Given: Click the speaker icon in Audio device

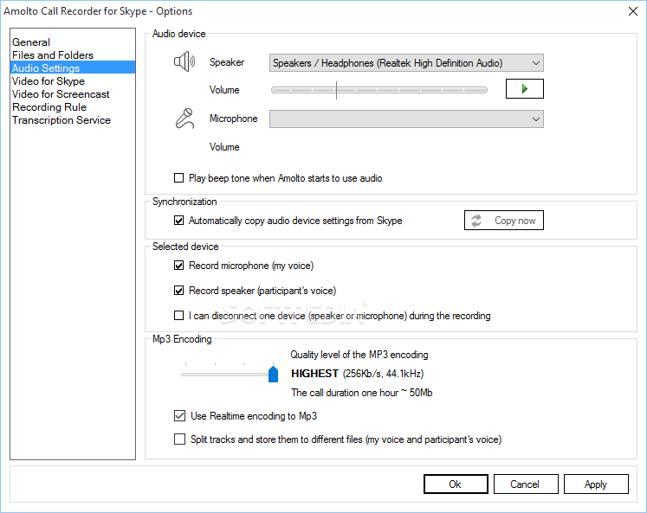Looking at the screenshot, I should (x=184, y=61).
